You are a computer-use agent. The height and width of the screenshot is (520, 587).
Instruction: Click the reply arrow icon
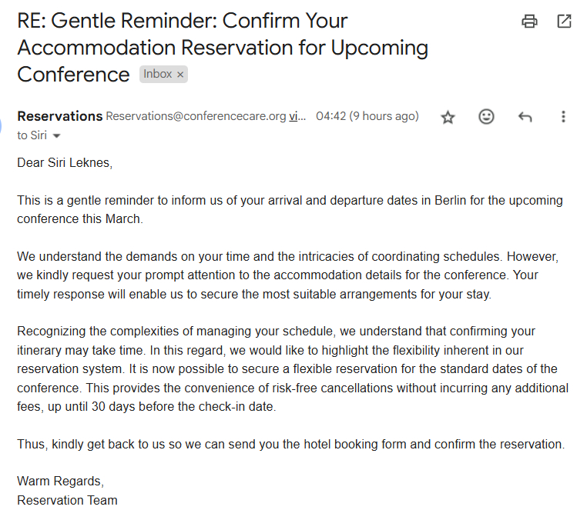(x=525, y=117)
